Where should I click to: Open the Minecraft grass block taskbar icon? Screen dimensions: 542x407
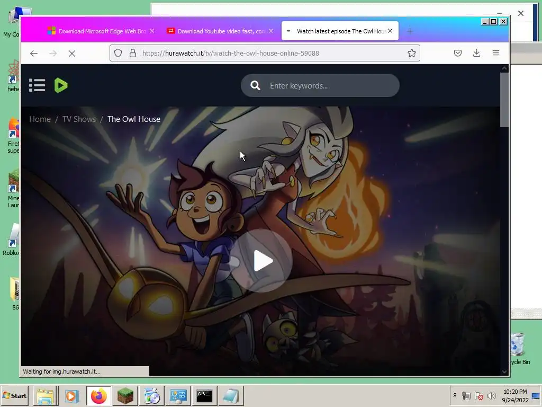(x=125, y=396)
